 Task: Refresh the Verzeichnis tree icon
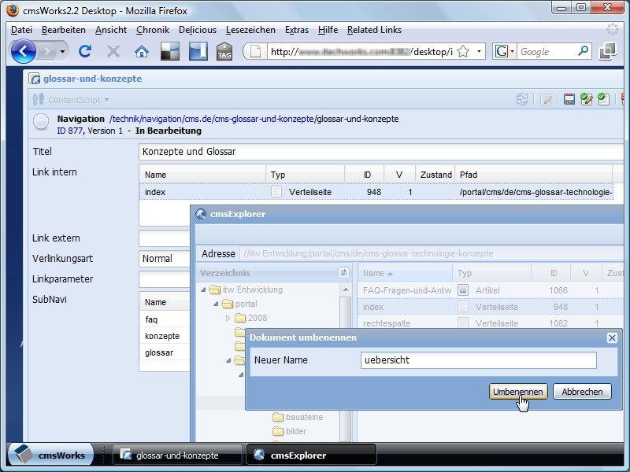pyautogui.click(x=343, y=273)
